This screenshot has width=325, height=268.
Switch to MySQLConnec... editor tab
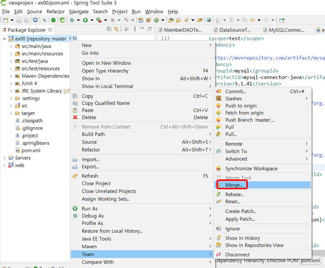pyautogui.click(x=284, y=30)
